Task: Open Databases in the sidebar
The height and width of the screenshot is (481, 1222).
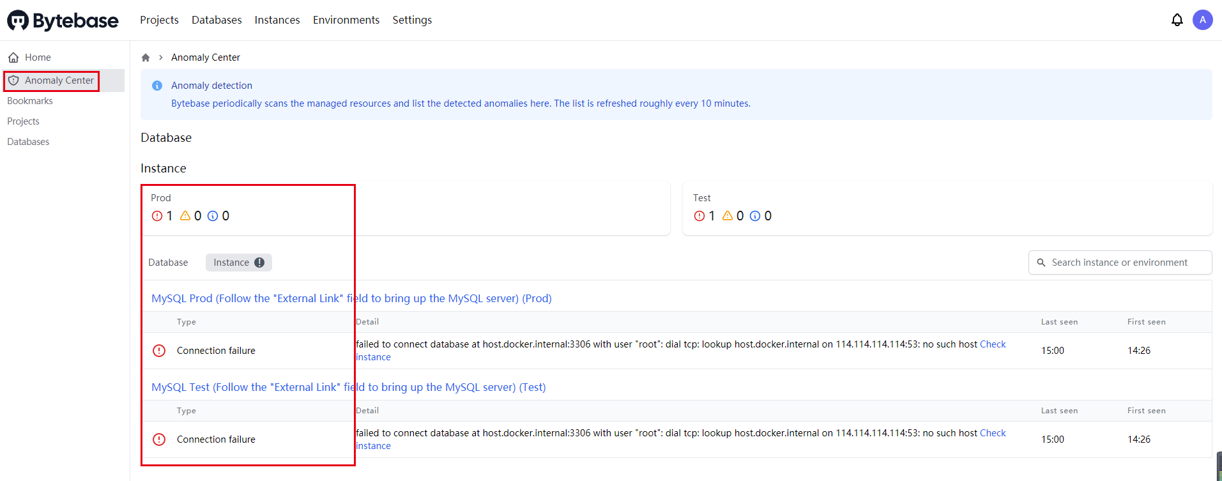Action: click(x=28, y=142)
